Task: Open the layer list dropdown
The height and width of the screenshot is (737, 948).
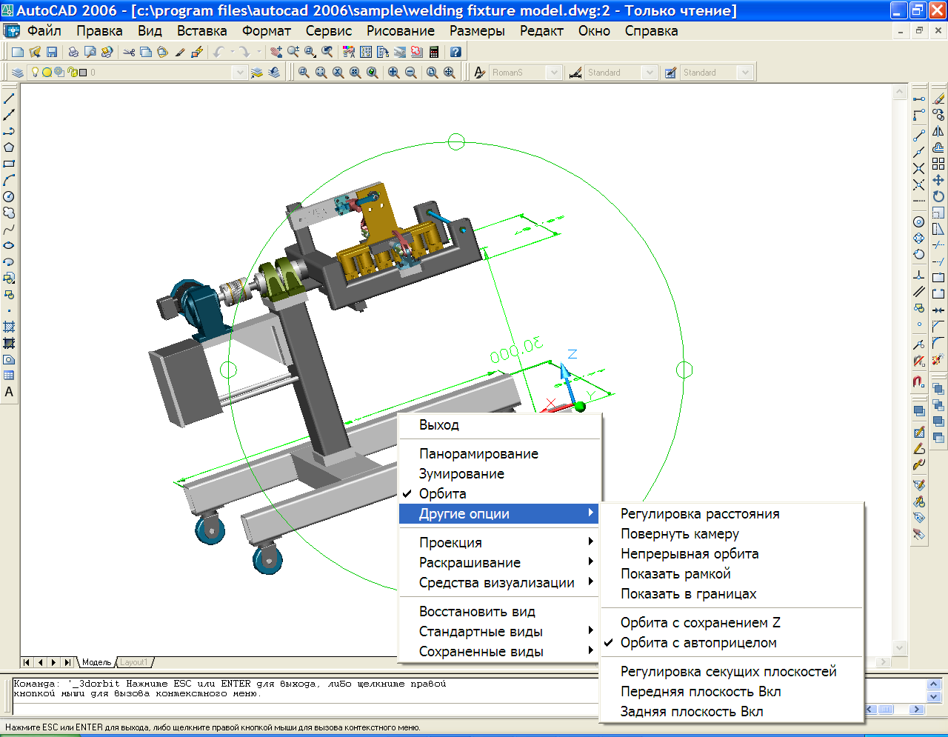Action: pos(239,73)
